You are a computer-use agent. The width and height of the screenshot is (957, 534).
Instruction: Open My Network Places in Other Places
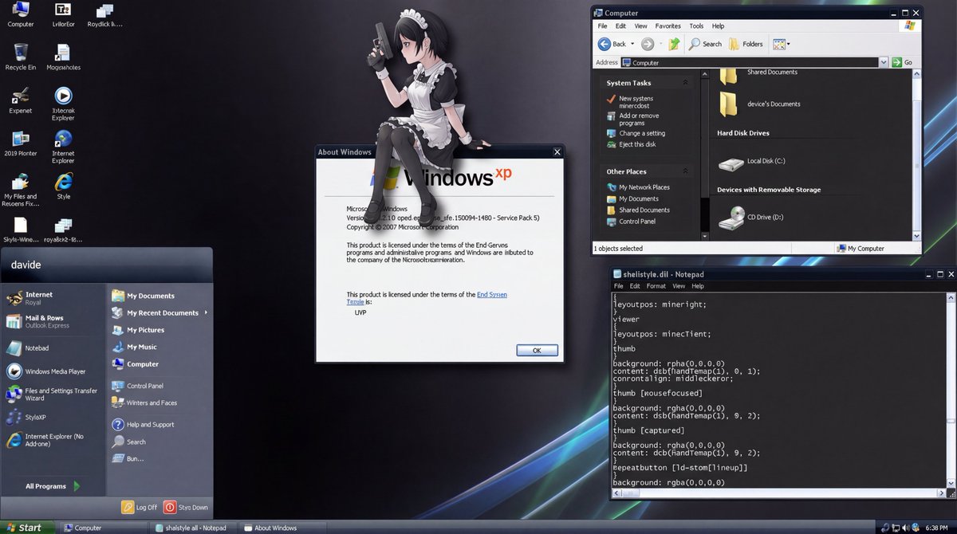[x=638, y=187]
